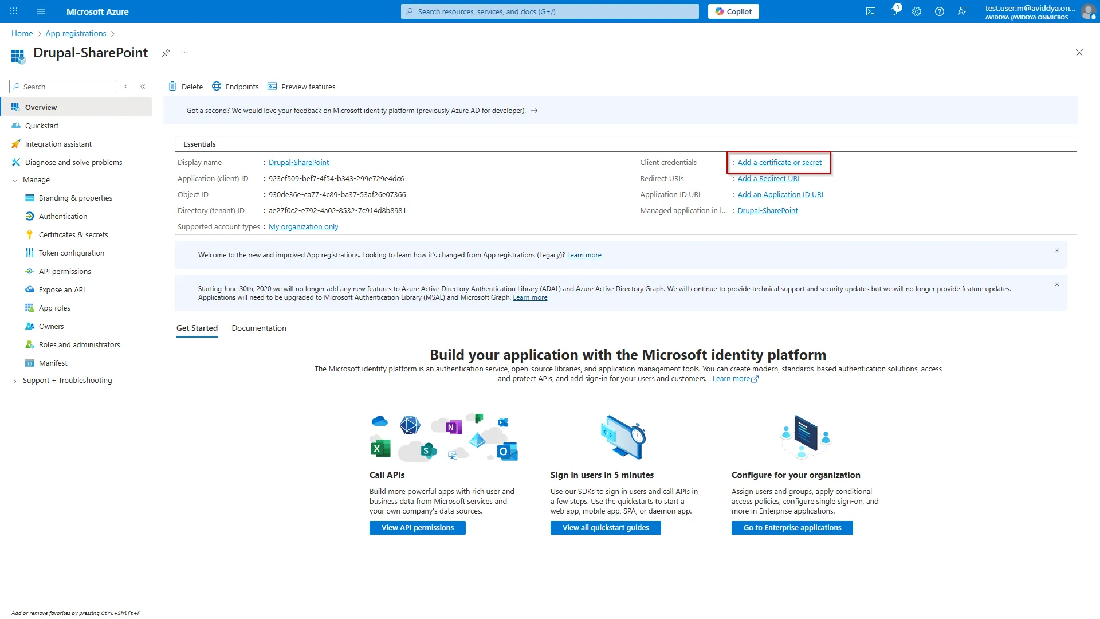Click View all quickstart guides button
This screenshot has height=619, width=1100.
[606, 528]
